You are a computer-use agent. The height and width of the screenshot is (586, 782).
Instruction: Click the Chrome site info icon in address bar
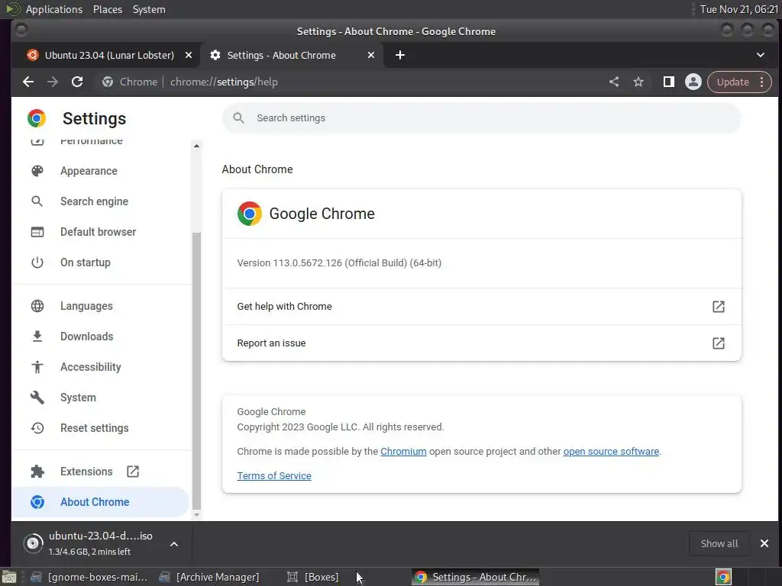(107, 82)
